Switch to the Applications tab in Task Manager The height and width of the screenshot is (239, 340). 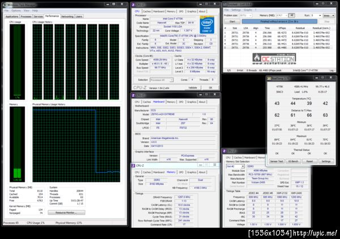coord(12,16)
